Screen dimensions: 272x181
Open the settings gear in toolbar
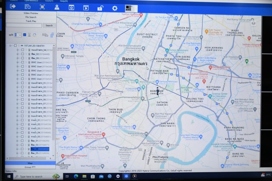pyautogui.click(x=115, y=8)
